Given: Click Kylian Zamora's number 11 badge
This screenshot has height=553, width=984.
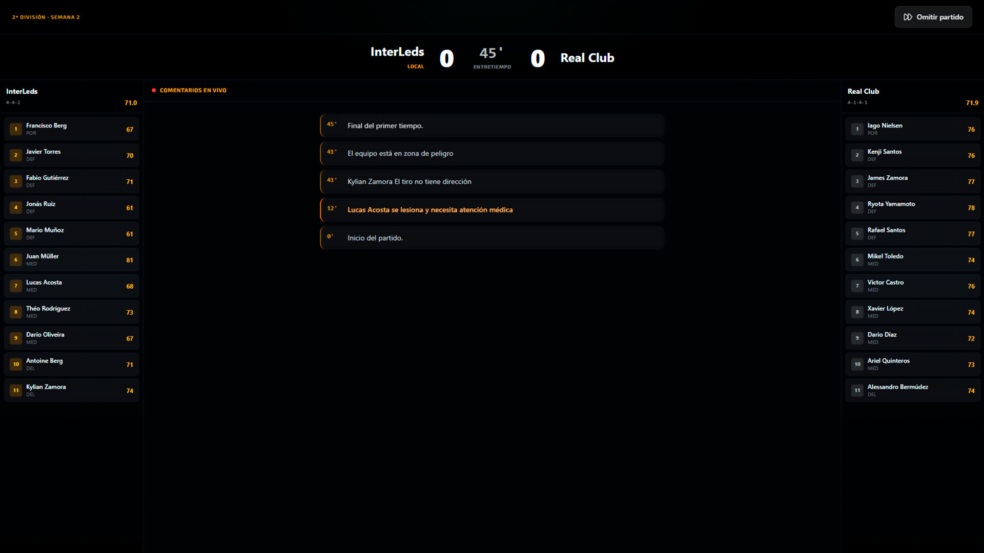Looking at the screenshot, I should (16, 390).
